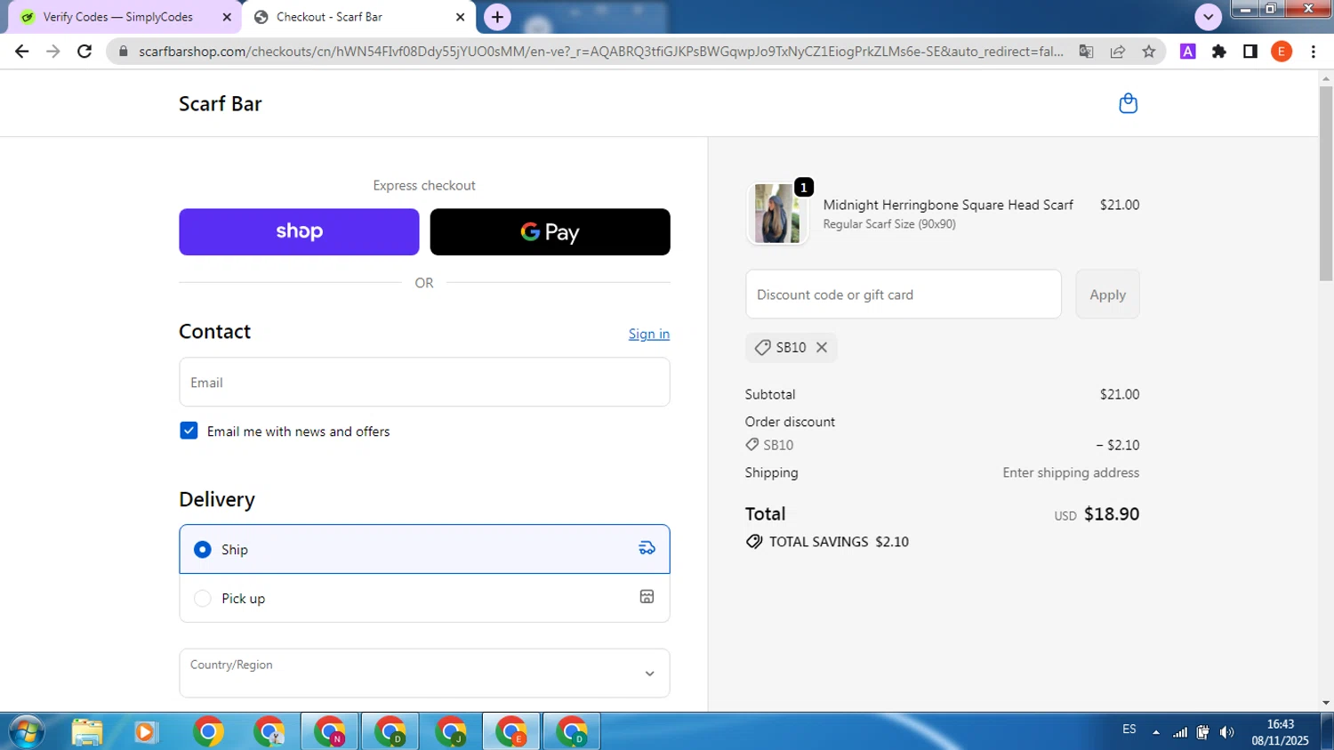Select the Checkout - Scarf Bar tab
The width and height of the screenshot is (1334, 750).
coord(360,17)
